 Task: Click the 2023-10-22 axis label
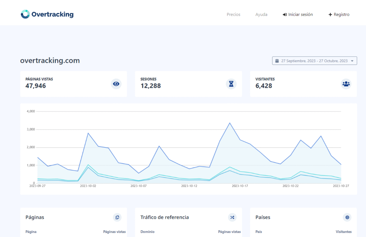290,186
